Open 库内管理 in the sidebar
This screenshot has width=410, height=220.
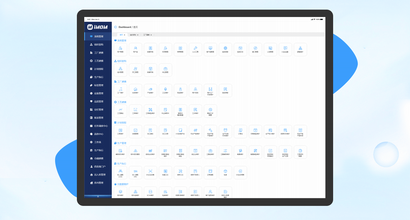click(x=98, y=183)
